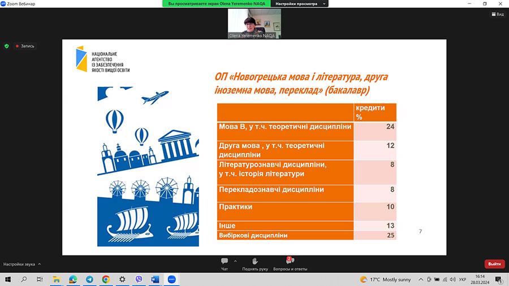This screenshot has width=509, height=286.
Task: Expand the chat options caret
Action: point(235,261)
